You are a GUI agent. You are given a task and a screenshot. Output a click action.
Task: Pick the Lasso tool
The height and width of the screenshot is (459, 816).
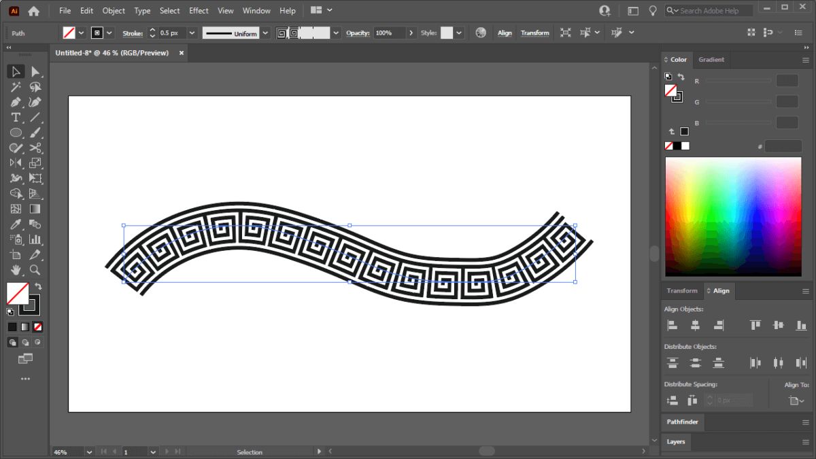point(35,87)
